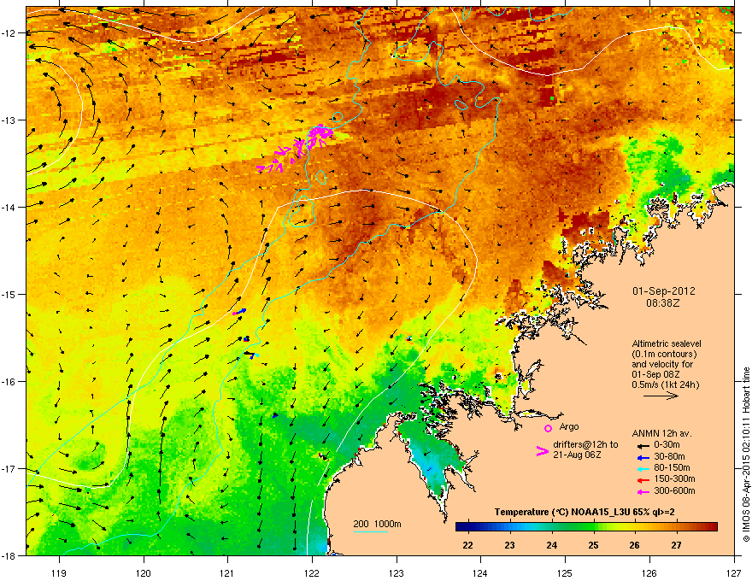
Task: Click longitude axis label 119
Action: [59, 572]
